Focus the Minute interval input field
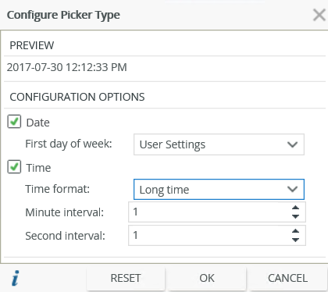328x292 pixels. click(x=209, y=212)
